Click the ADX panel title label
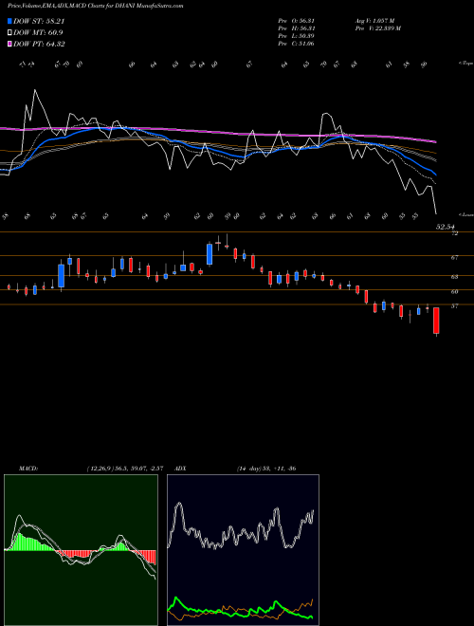Viewport: 474px width, 626px height. click(181, 469)
